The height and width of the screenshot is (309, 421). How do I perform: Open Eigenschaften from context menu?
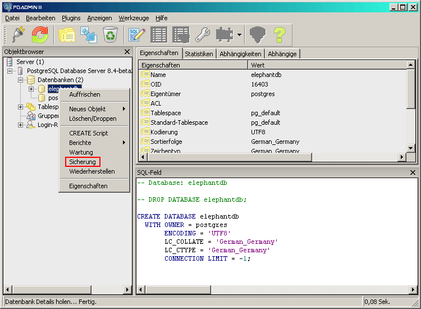click(x=94, y=186)
